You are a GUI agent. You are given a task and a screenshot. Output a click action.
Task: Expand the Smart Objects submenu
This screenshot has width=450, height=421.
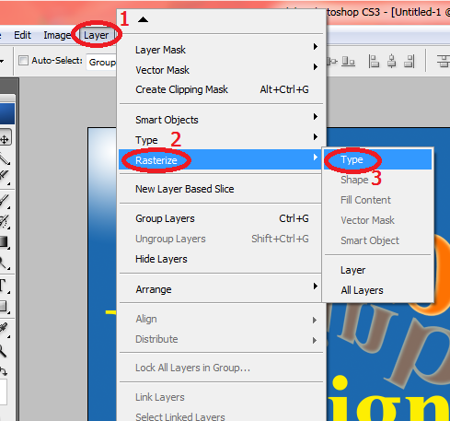[x=221, y=120]
